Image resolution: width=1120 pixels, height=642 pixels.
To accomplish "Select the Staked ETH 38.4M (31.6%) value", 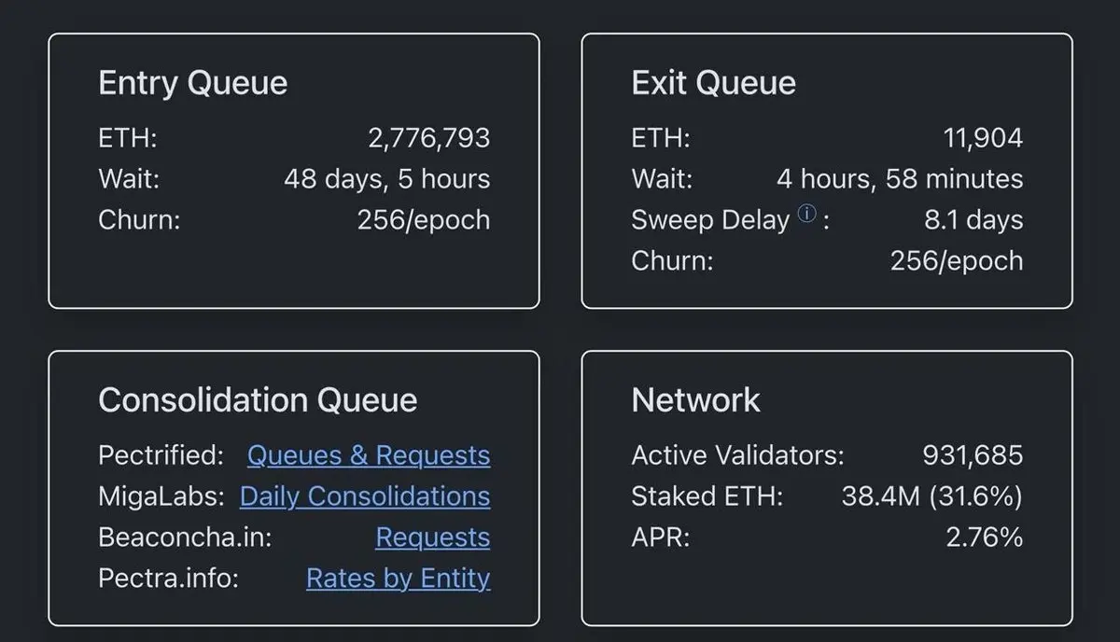I will [x=932, y=496].
